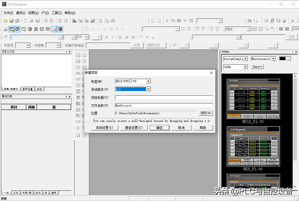Toggle the Italic text formatting button

pyautogui.click(x=113, y=37)
